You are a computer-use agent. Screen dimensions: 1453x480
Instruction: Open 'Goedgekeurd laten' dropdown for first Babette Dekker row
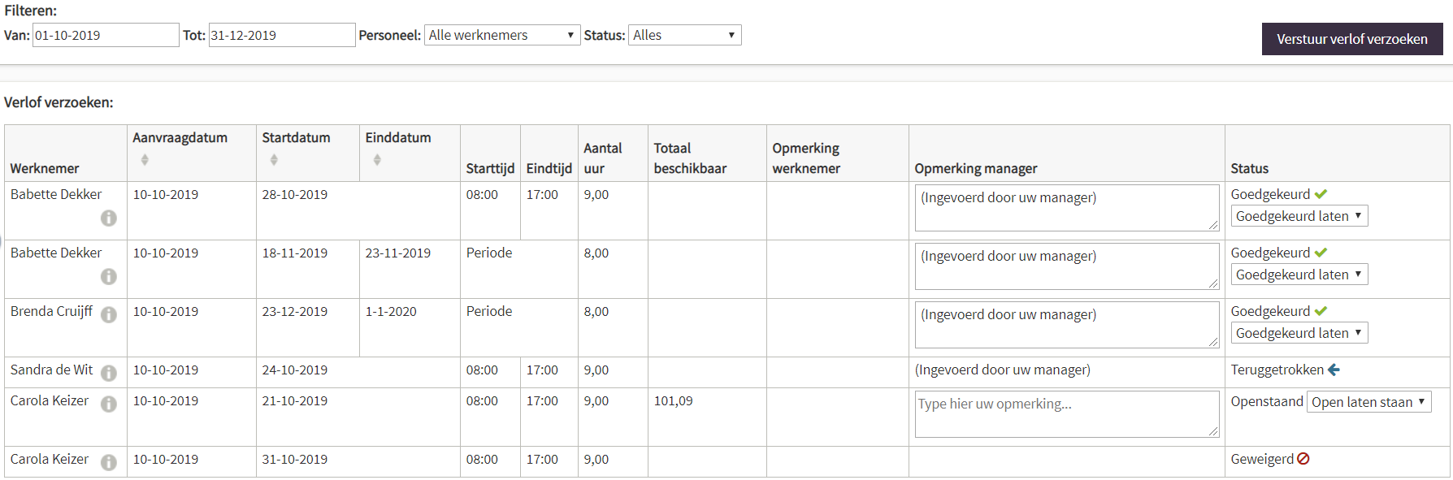point(1299,216)
